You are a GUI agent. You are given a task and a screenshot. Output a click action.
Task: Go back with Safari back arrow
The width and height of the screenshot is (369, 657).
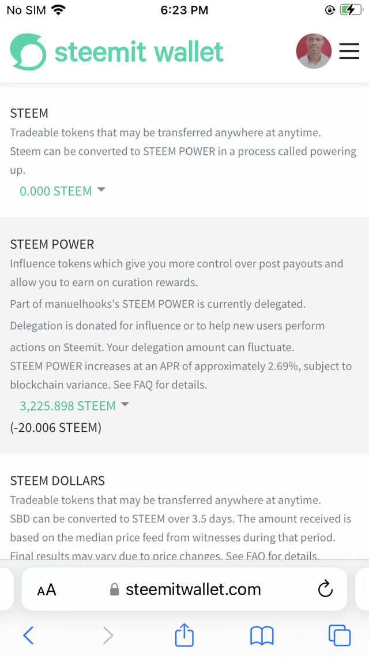tap(28, 636)
